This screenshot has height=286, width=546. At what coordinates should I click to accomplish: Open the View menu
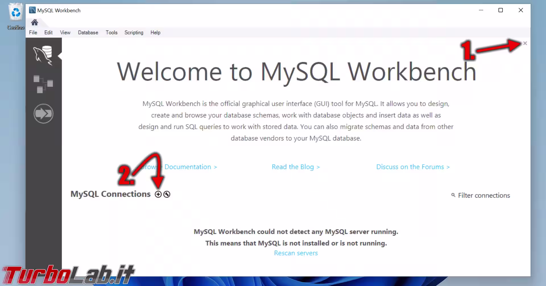[x=65, y=32]
